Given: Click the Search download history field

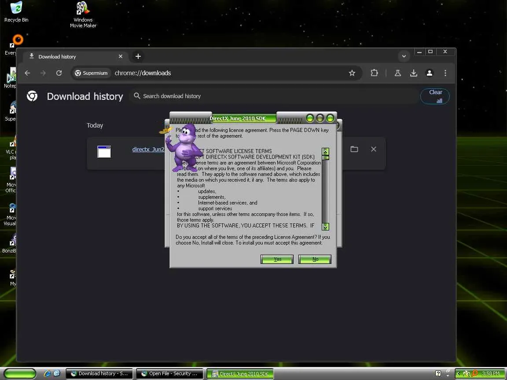Looking at the screenshot, I should click(x=273, y=96).
